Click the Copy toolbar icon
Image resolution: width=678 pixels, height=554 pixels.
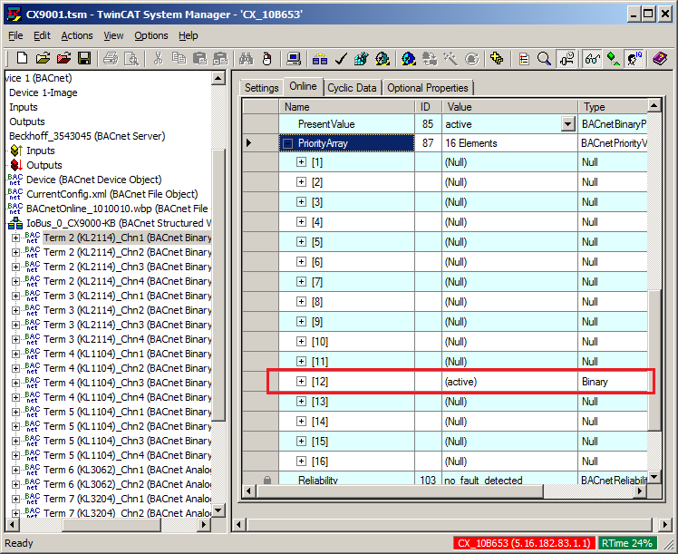[x=179, y=58]
